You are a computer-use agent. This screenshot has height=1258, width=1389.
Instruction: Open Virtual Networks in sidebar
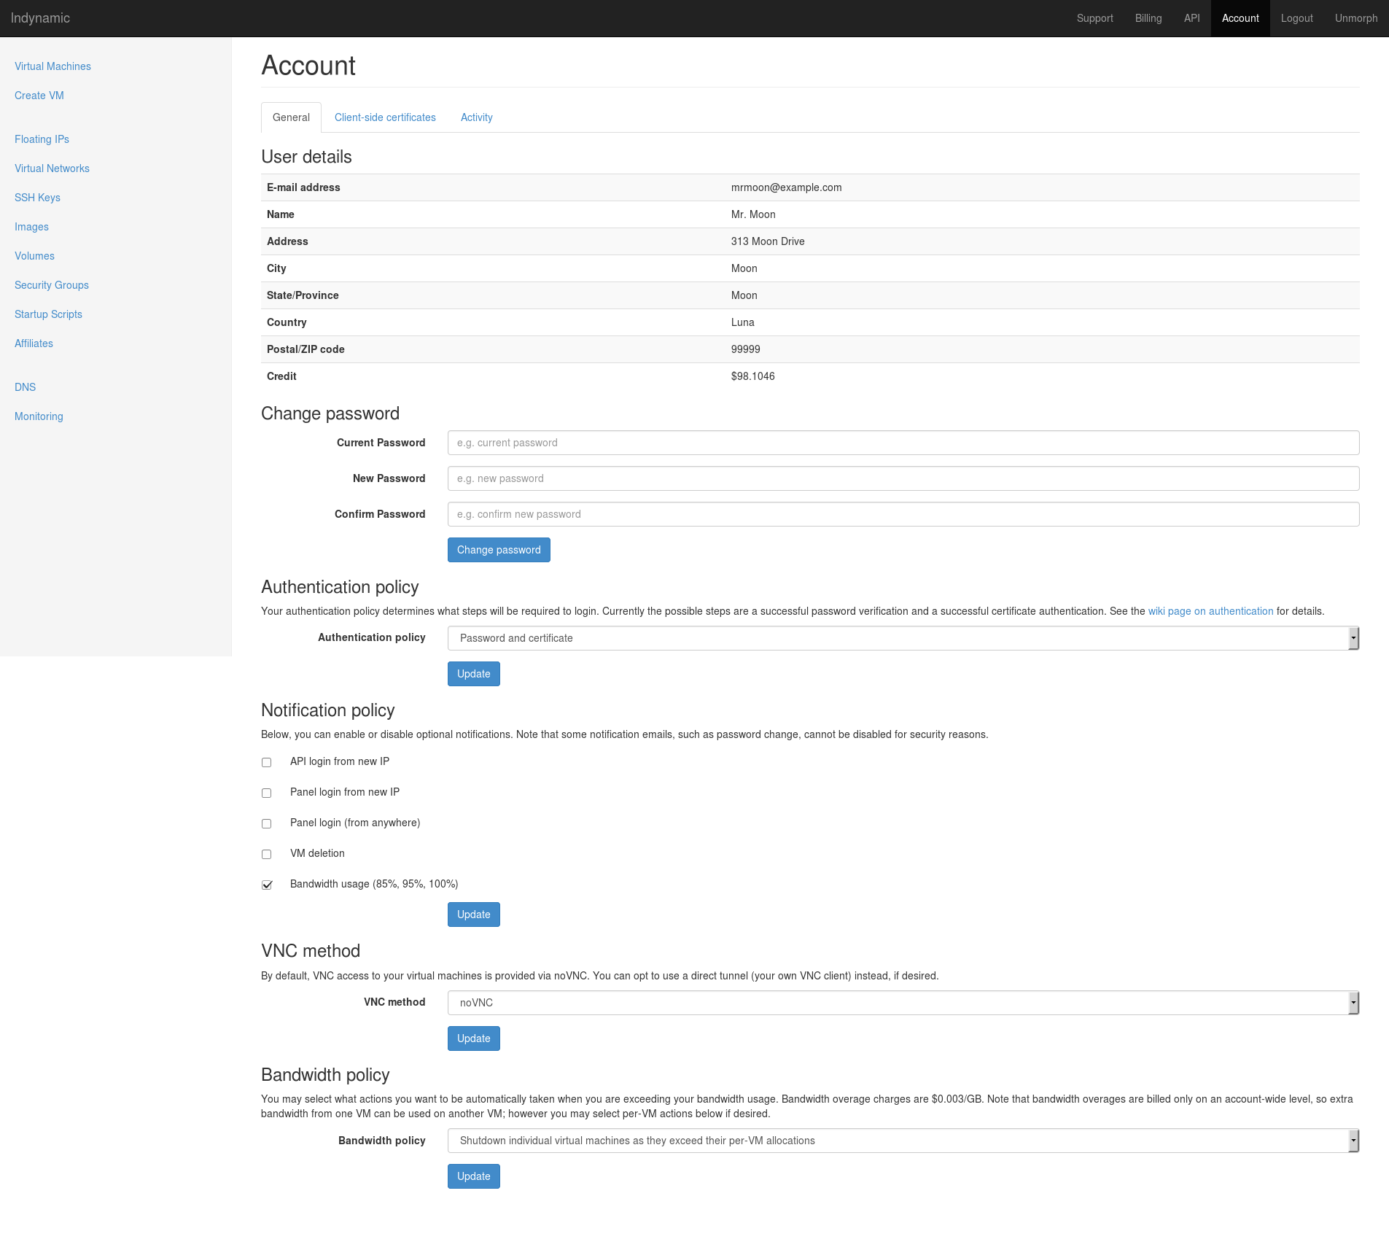(x=52, y=168)
